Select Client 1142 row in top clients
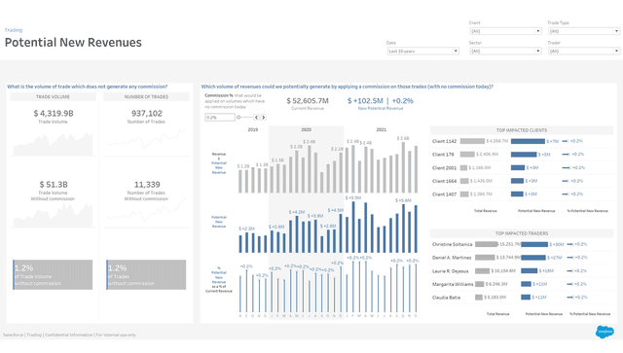Screen dimensions: 623x353 [522, 141]
